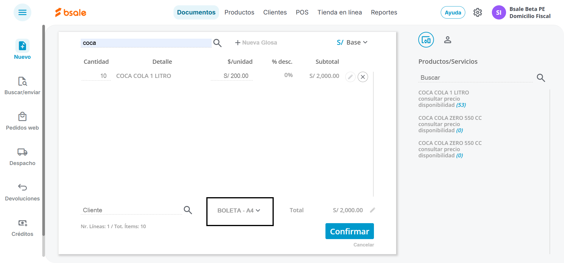This screenshot has height=263, width=564.
Task: Click the quantity field showing 10
Action: point(96,76)
